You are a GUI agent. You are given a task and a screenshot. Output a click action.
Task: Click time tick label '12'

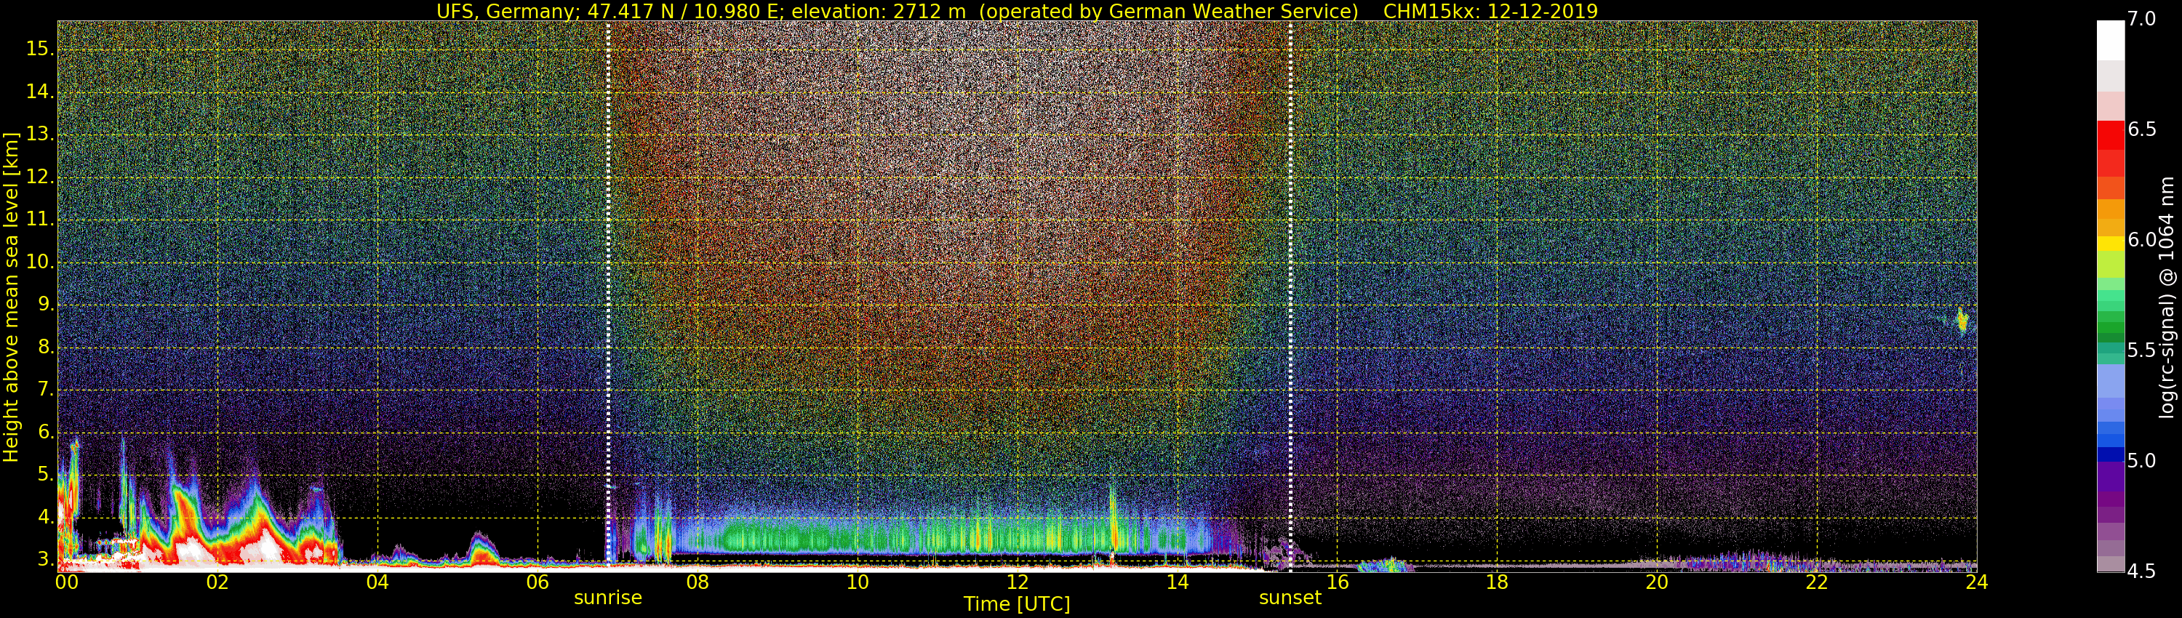coord(1018,582)
